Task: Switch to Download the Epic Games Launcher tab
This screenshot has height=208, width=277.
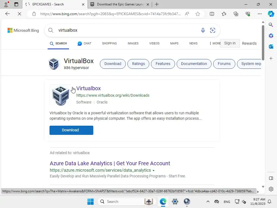Action: pos(120,4)
